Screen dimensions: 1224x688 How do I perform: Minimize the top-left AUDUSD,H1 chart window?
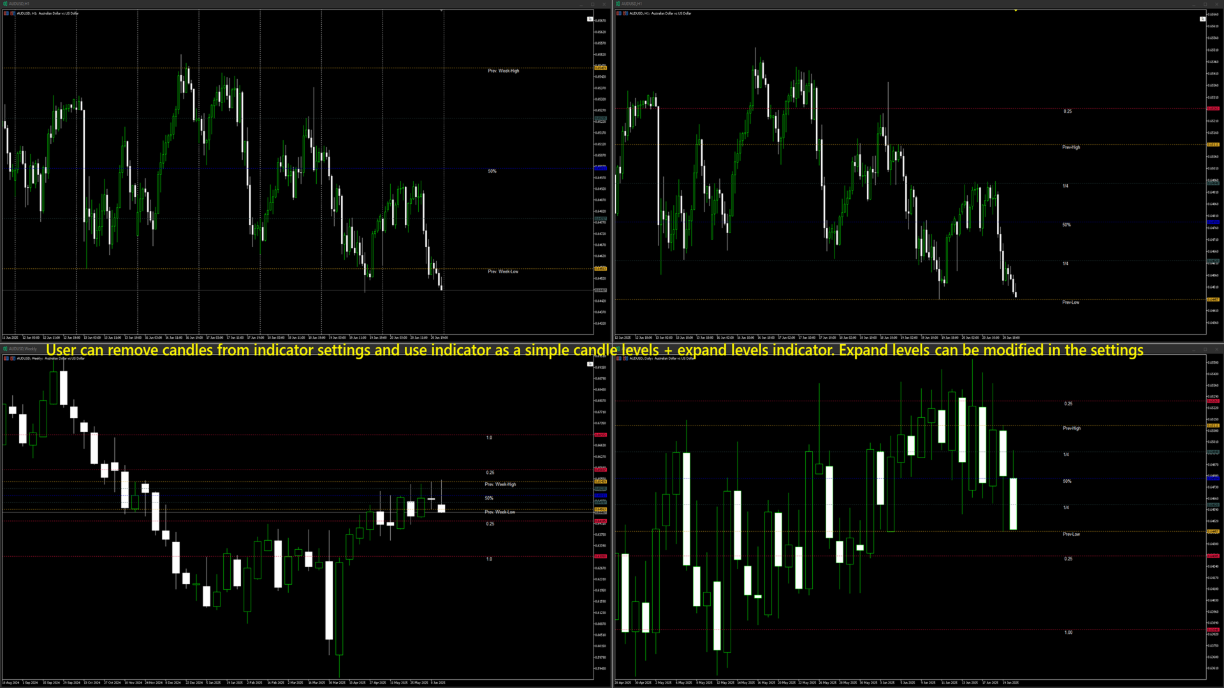coord(581,4)
